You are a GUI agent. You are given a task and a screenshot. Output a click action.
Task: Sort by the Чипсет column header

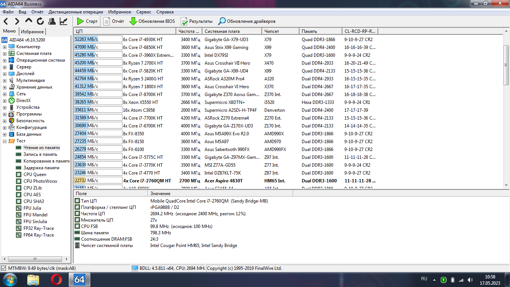tap(280, 31)
